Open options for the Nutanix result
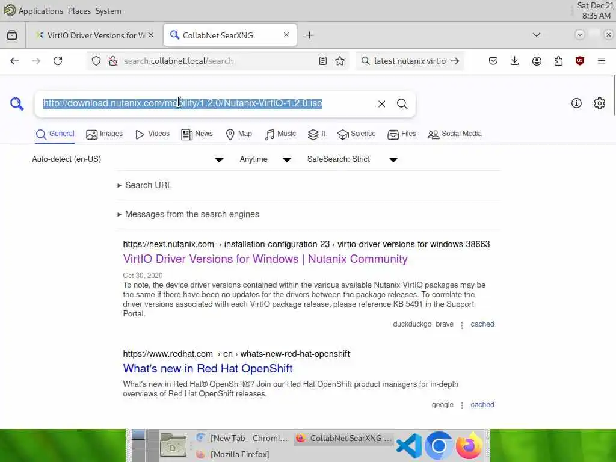 click(x=462, y=325)
